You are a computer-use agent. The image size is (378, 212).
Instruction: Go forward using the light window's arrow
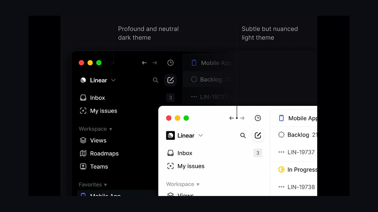(242, 118)
